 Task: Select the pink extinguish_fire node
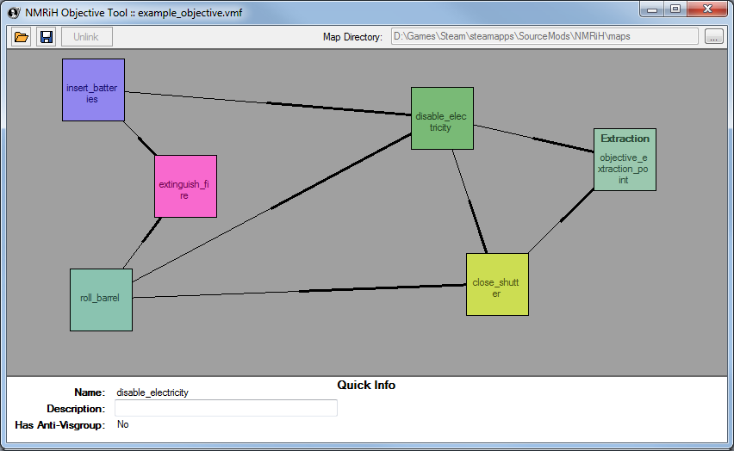[185, 186]
